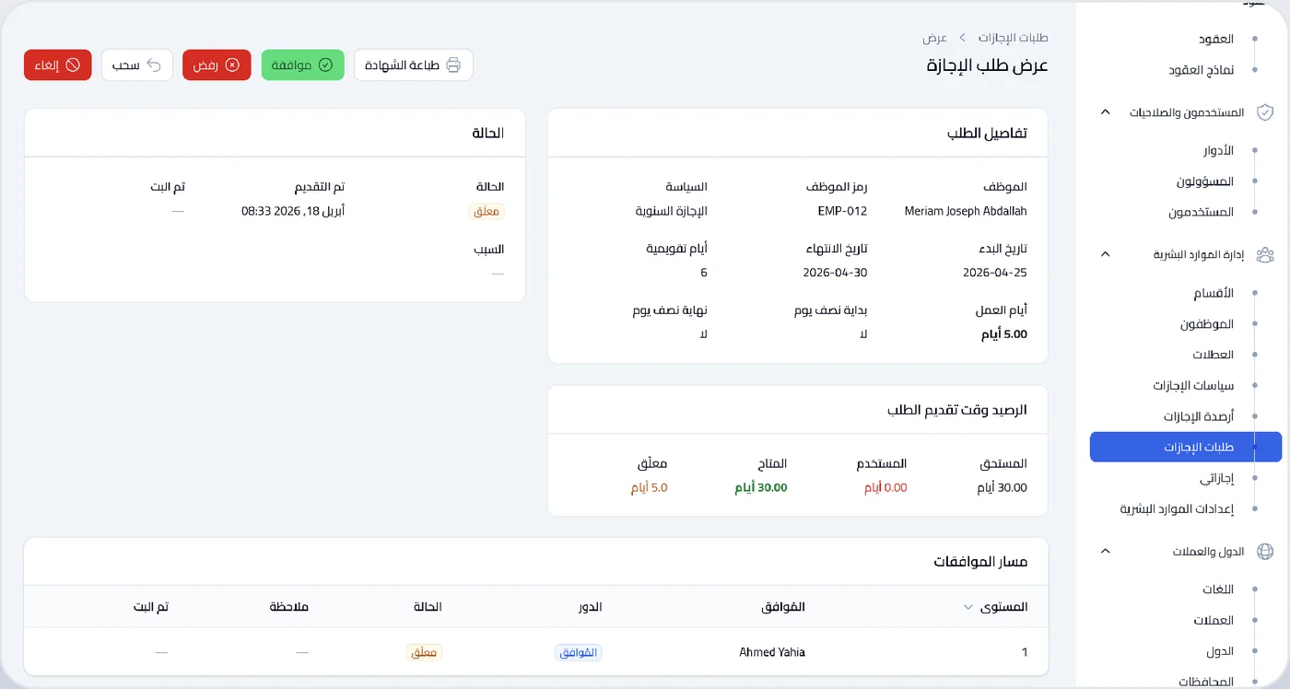Open الدول in the sidebar

[x=1220, y=651]
